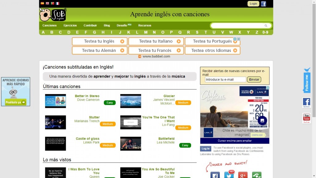The width and height of the screenshot is (316, 178).
Task: Open the Ejercicios menu
Action: (x=70, y=25)
